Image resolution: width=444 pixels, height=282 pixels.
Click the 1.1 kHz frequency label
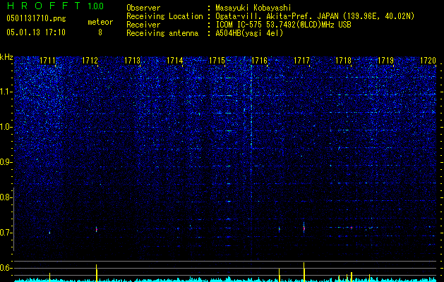[x=6, y=92]
